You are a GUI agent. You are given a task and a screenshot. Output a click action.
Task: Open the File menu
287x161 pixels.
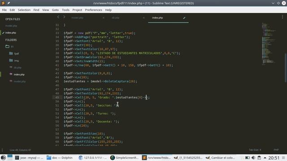tap(4, 10)
